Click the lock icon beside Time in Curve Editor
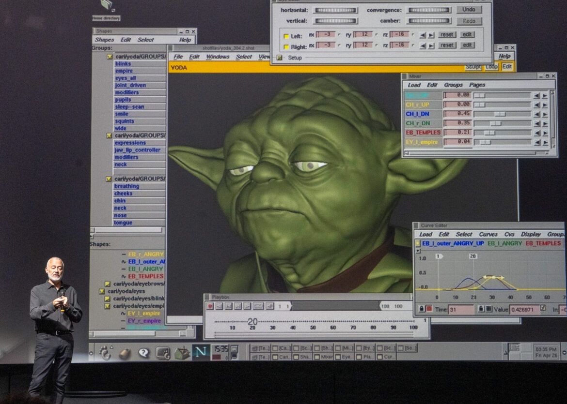This screenshot has width=567, height=404. 421,309
